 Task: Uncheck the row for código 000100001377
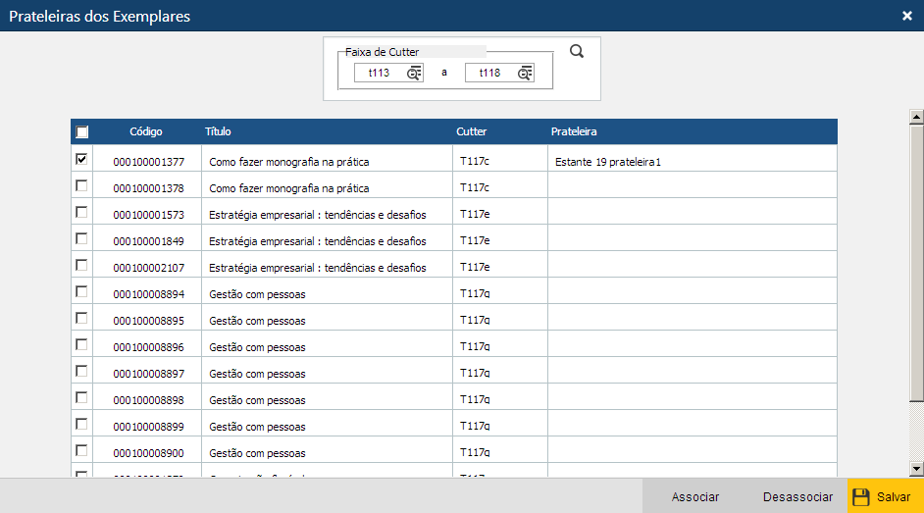coord(81,159)
